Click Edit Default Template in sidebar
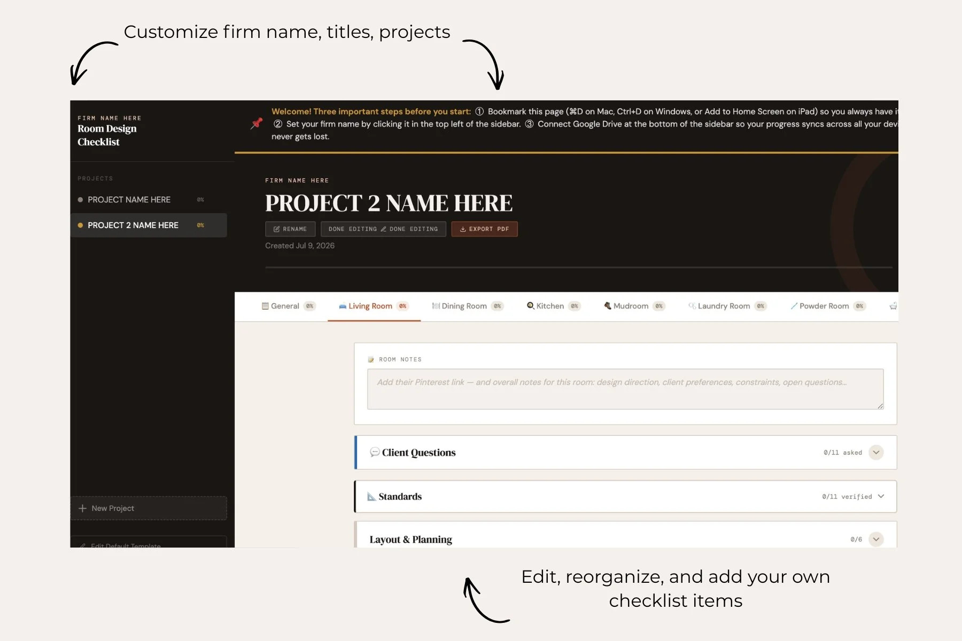The height and width of the screenshot is (641, 962). tap(149, 542)
